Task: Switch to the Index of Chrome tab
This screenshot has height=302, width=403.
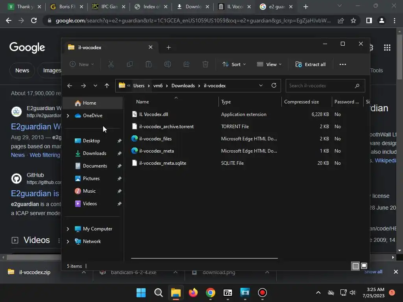Action: point(151,7)
